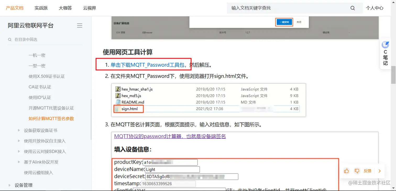This screenshot has width=396, height=191.
Task: Expand the 使用开放协议自主接入 node
Action: 19,141
